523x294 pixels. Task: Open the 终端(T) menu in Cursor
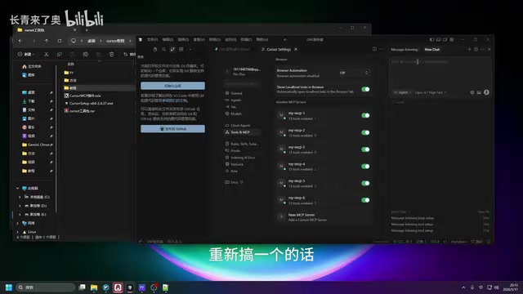coord(246,39)
